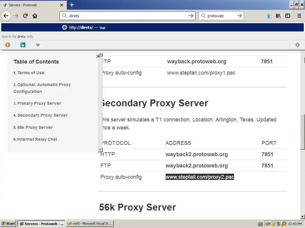Reload the current page
This screenshot has height=228, width=305.
[x=25, y=16]
